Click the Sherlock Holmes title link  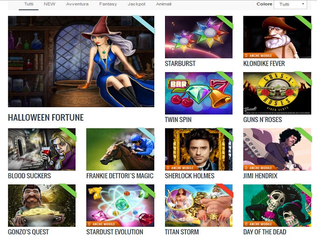point(189,176)
